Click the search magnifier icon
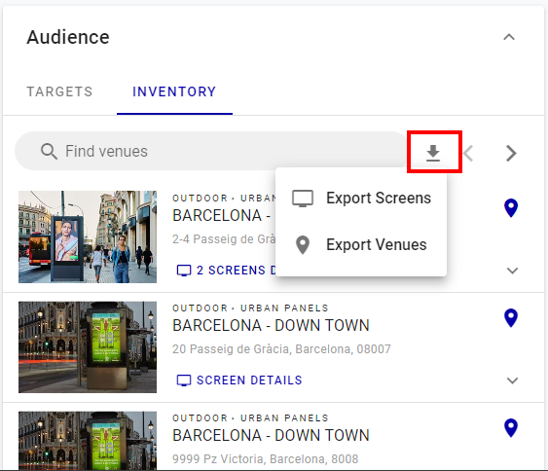This screenshot has height=471, width=548. point(49,151)
